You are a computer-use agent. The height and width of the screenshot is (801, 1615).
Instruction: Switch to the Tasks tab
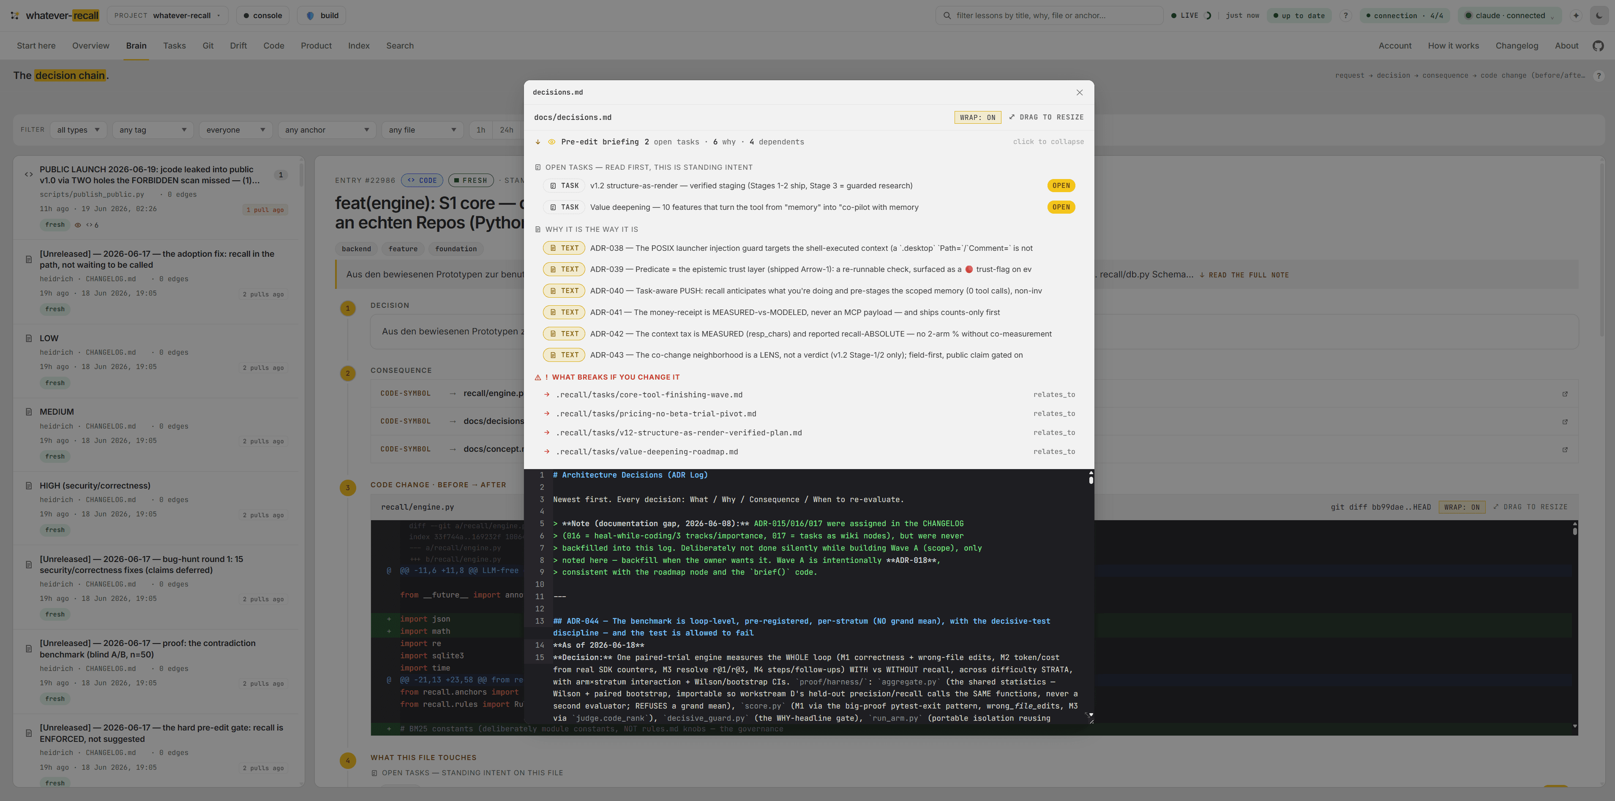pos(174,46)
